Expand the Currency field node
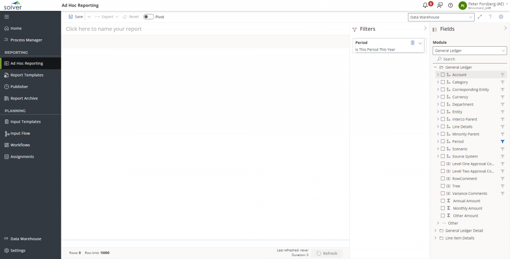 pos(438,97)
